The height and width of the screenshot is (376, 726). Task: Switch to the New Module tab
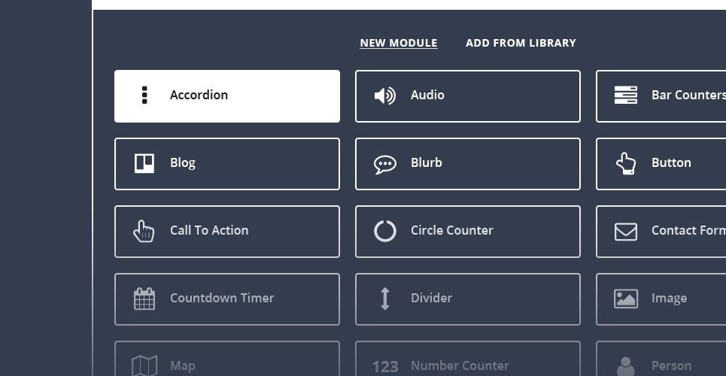399,43
